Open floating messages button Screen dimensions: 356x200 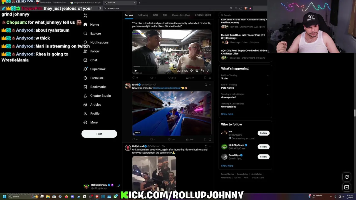(347, 187)
